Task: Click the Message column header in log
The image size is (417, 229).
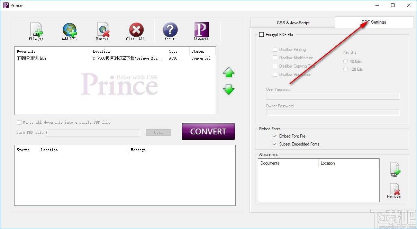Action: 182,150
